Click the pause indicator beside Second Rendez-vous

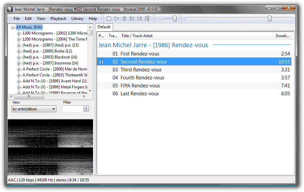click(102, 61)
